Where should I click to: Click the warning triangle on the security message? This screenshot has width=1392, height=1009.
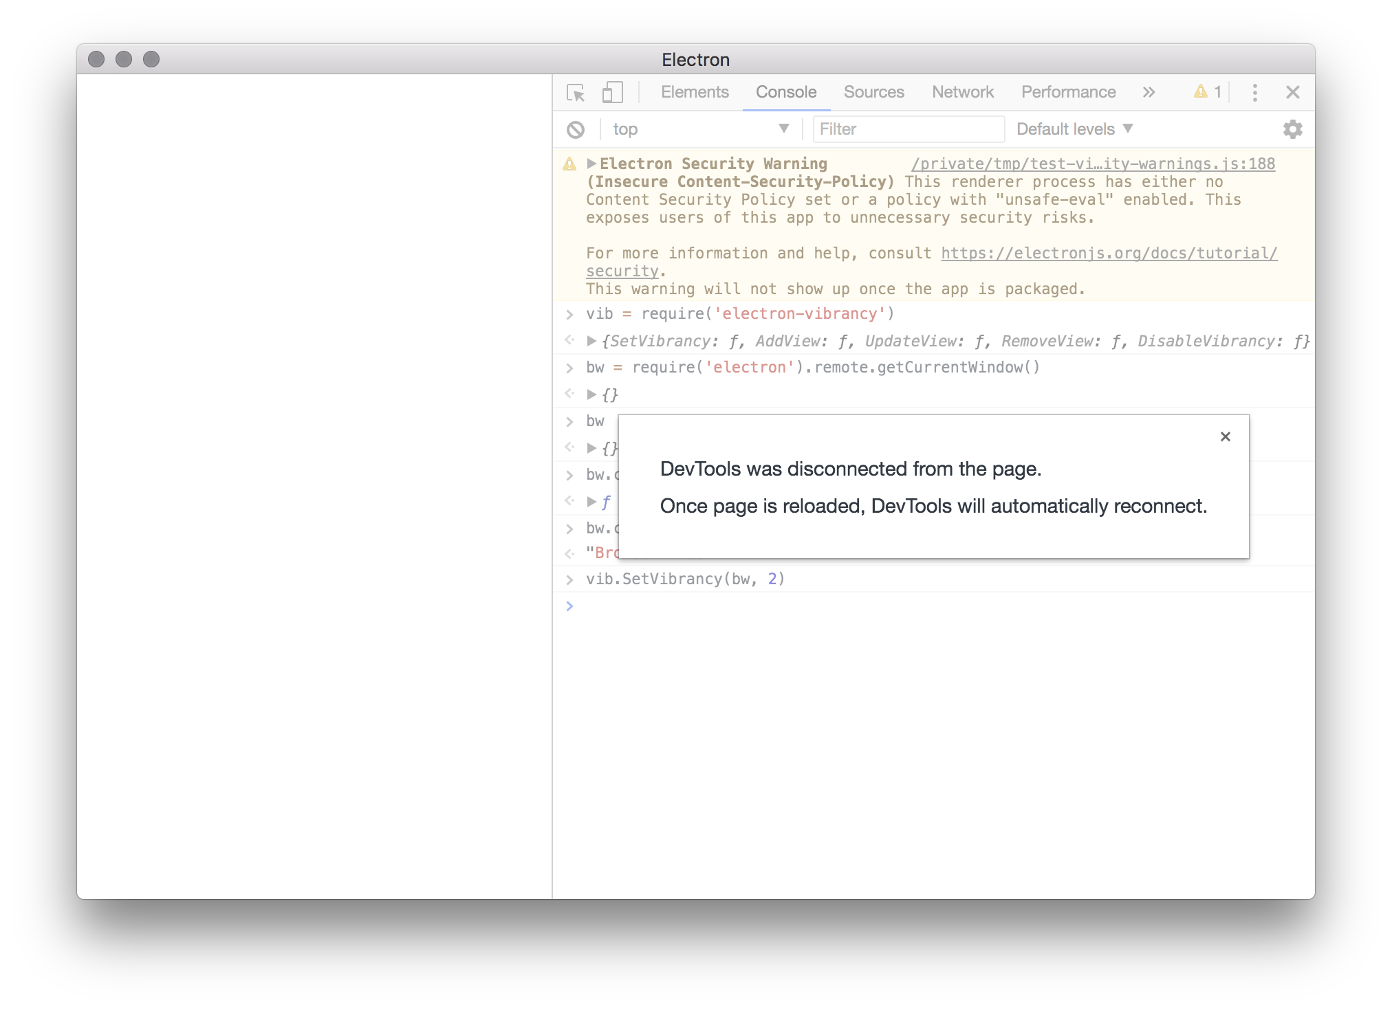click(x=568, y=163)
